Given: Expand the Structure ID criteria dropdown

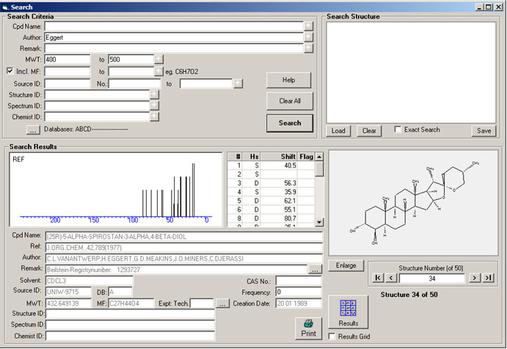Looking at the screenshot, I should 154,95.
